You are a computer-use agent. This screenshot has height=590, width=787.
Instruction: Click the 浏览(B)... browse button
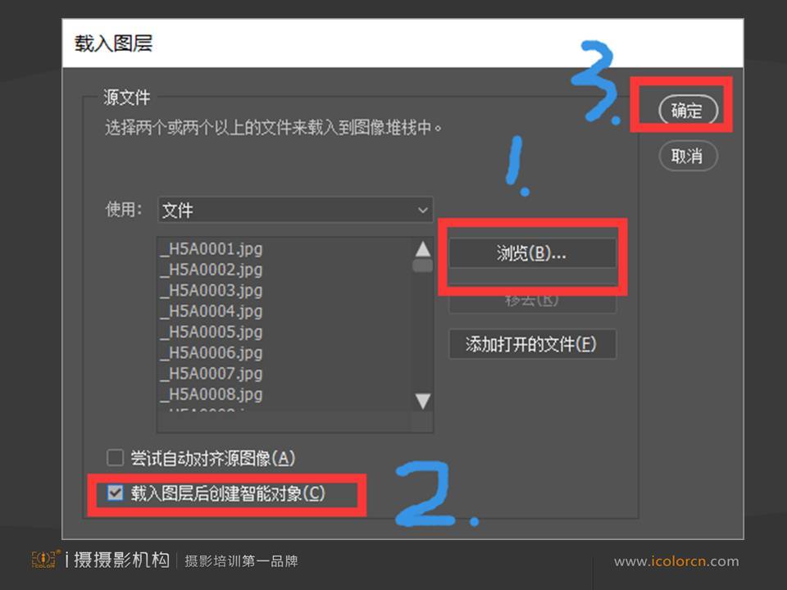(x=532, y=253)
